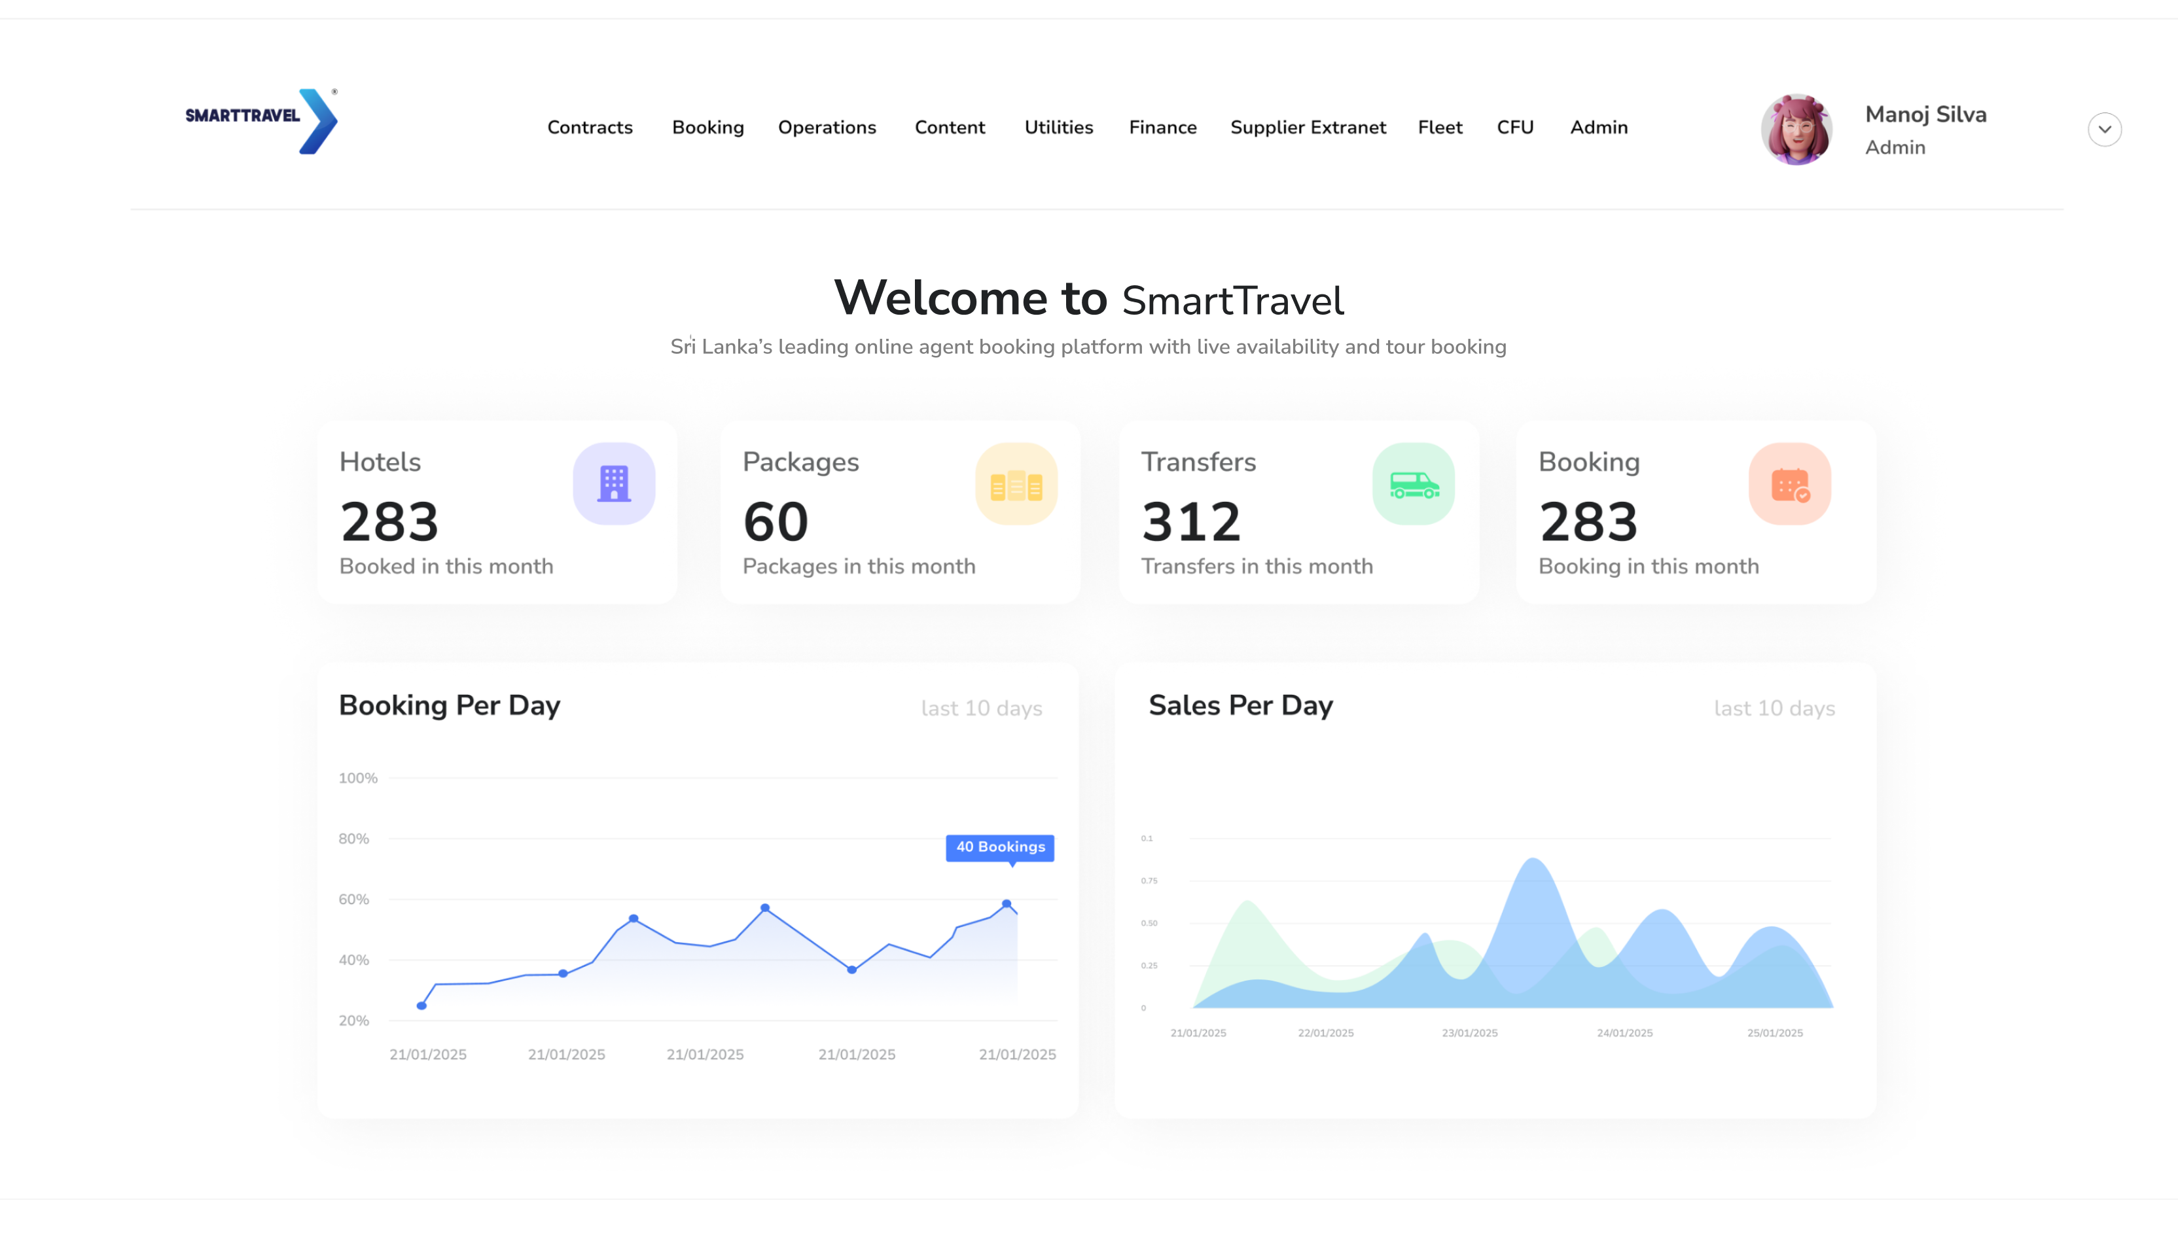Viewport: 2178px width, 1245px height.
Task: Open the Admin menu
Action: click(1598, 126)
